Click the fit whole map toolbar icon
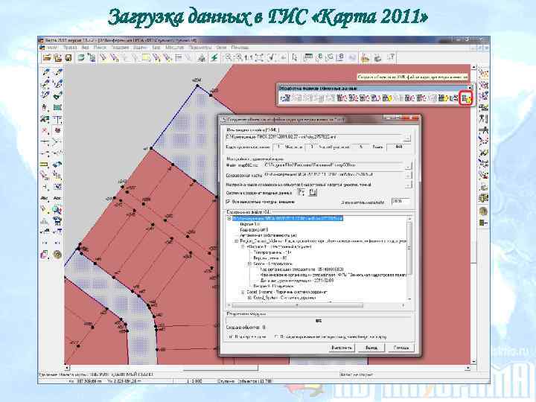Image resolution: width=536 pixels, height=402 pixels. pos(259,58)
